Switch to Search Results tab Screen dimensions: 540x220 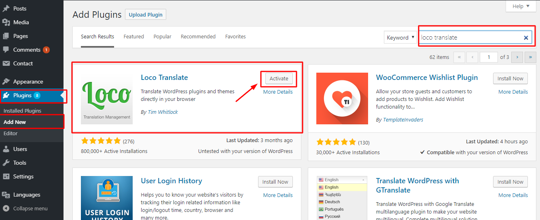(x=97, y=36)
